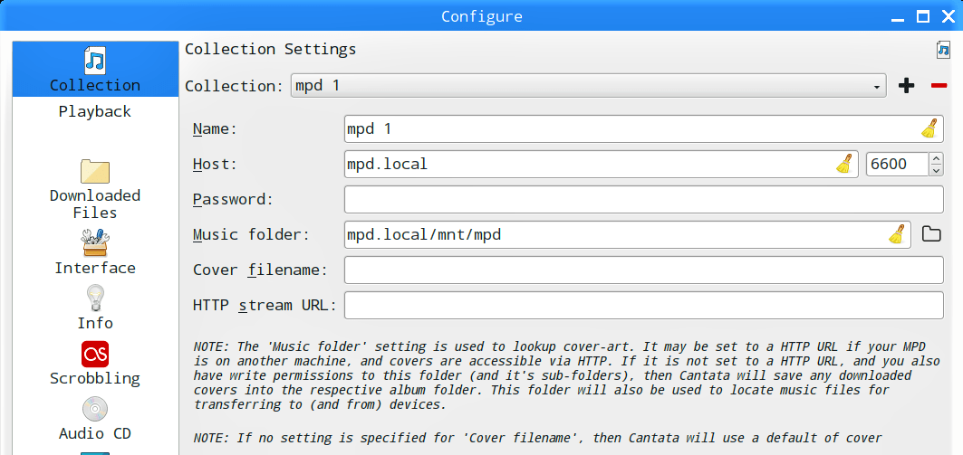Increase the port number with up arrow

tap(936, 158)
